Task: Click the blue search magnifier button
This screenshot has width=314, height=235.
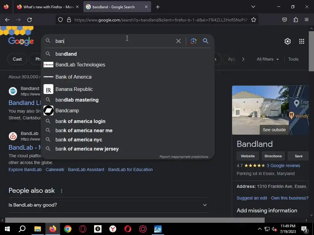Action: click(x=206, y=41)
